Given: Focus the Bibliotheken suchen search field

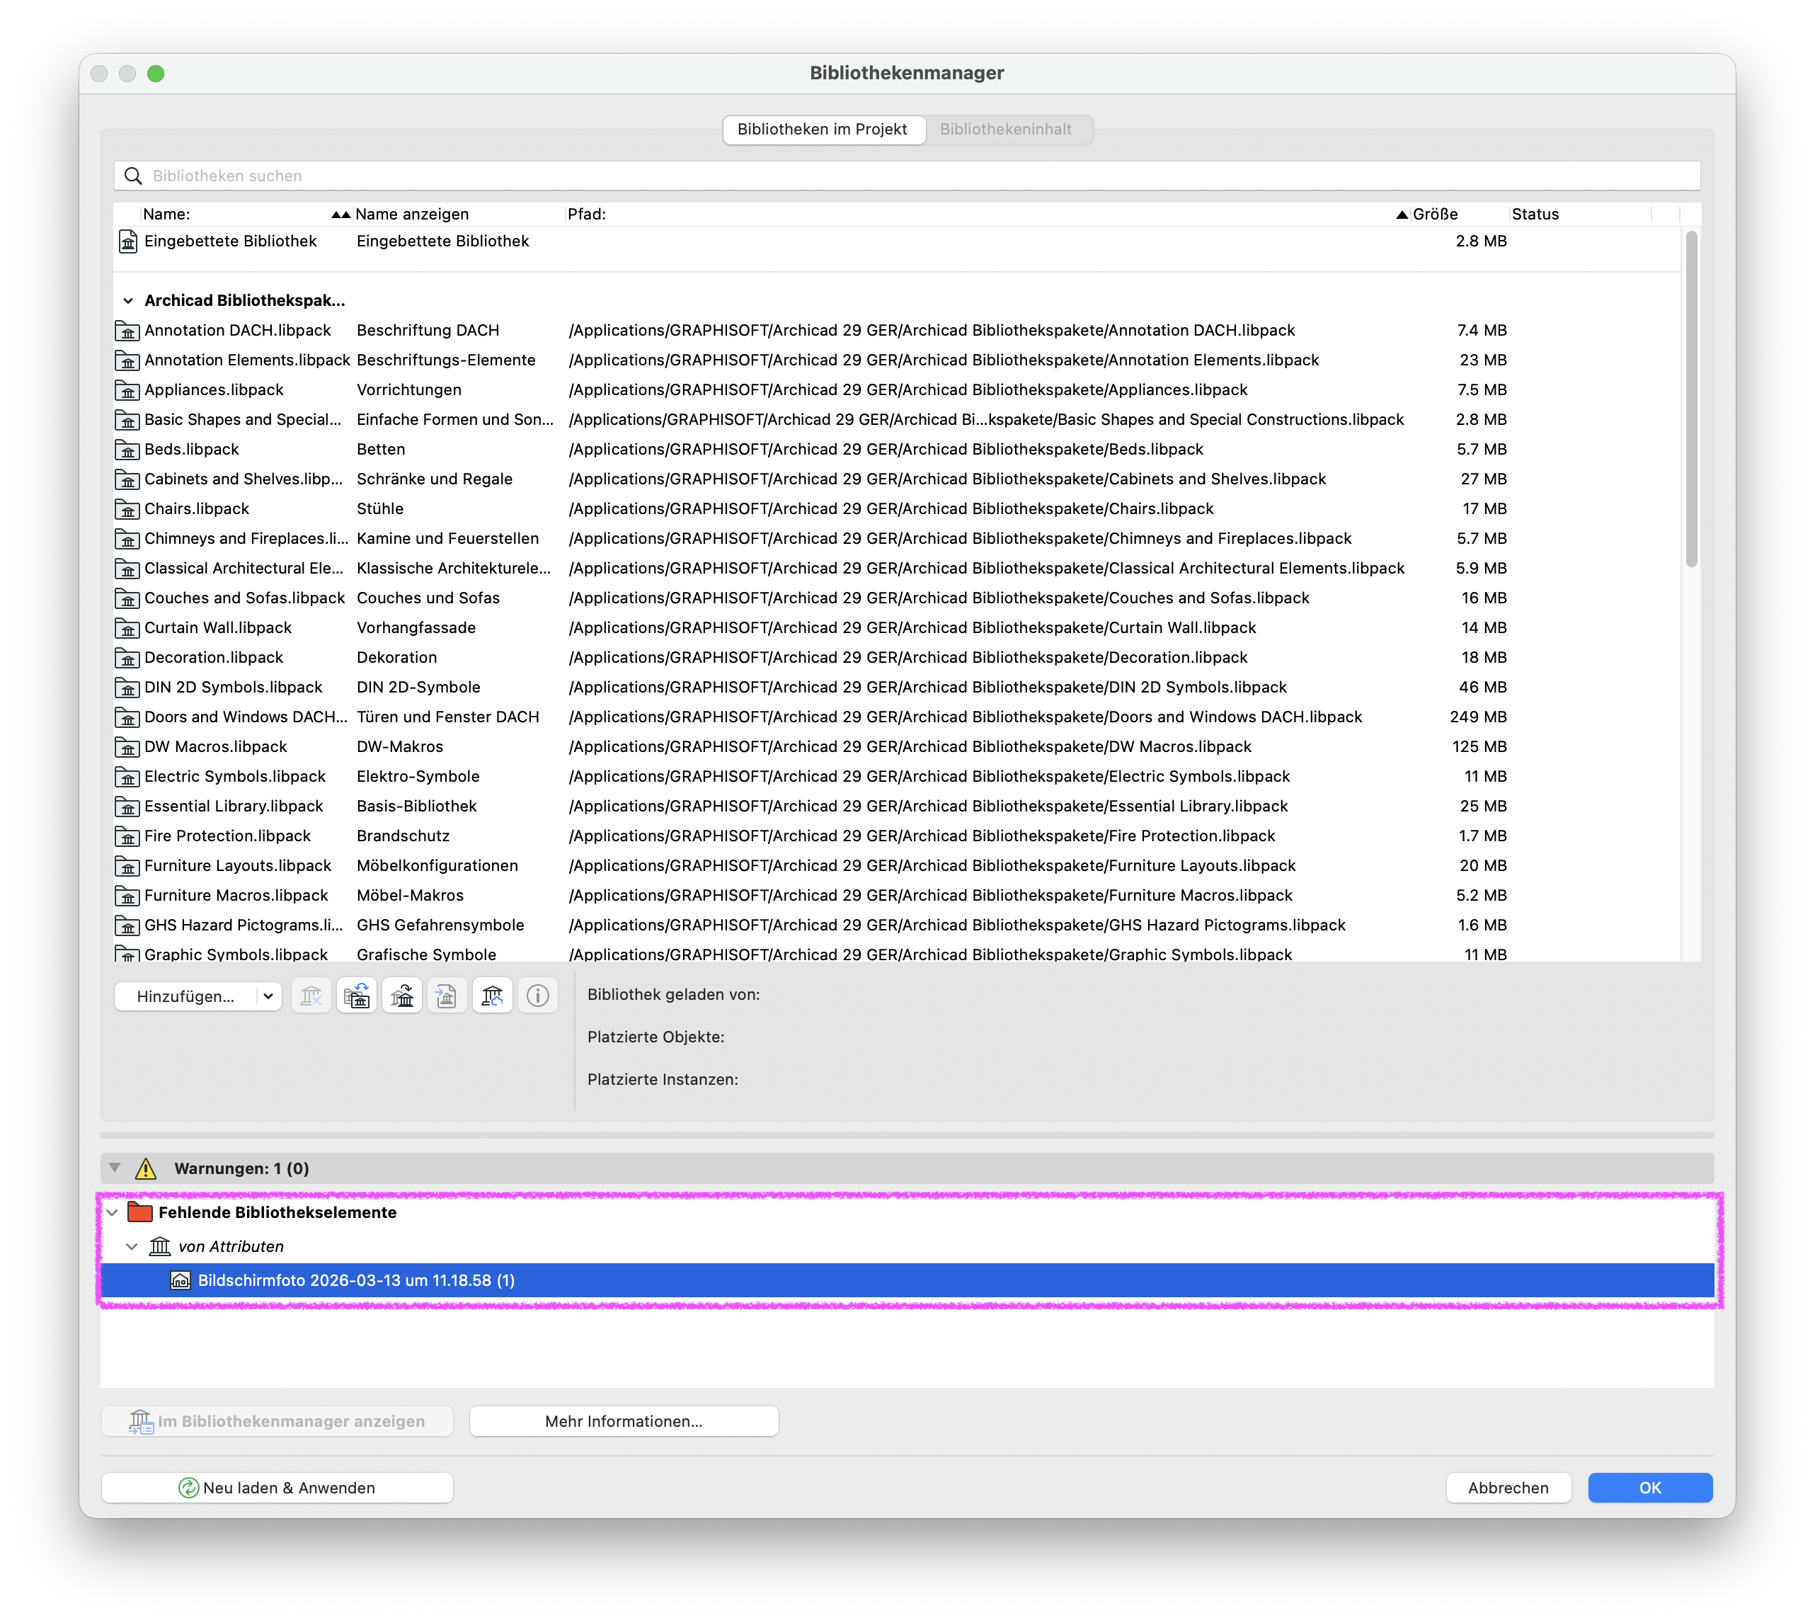Looking at the screenshot, I should click(907, 176).
